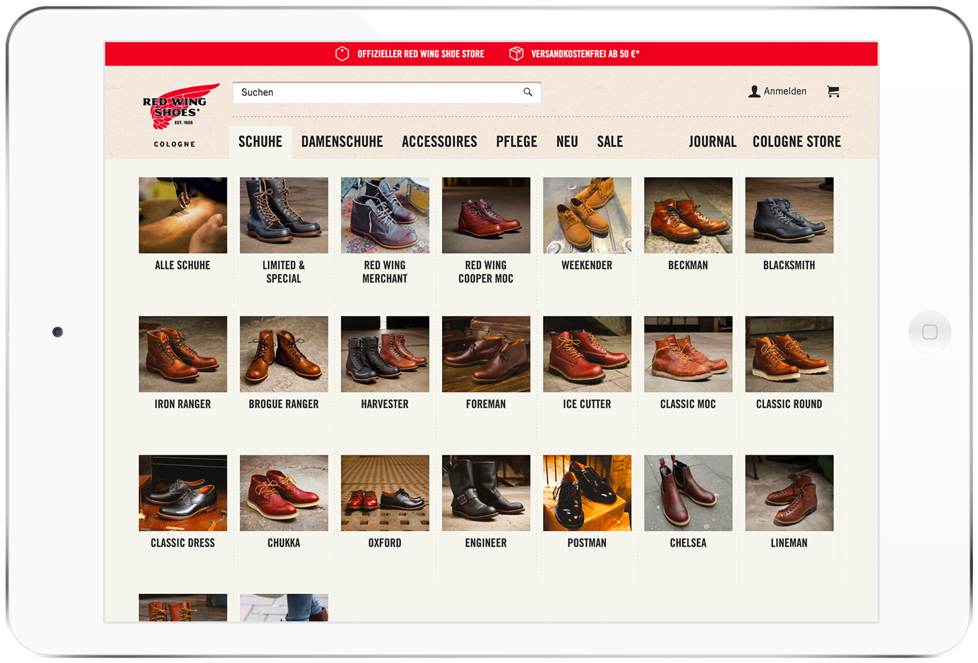Click the Offizieller Red Wing Shoe Store banner text
The width and height of the screenshot is (978, 663).
click(x=421, y=54)
